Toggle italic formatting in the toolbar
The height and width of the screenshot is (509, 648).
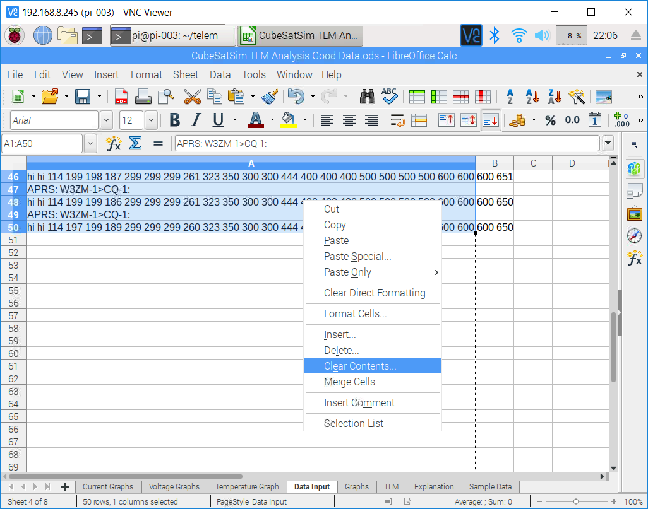[196, 120]
